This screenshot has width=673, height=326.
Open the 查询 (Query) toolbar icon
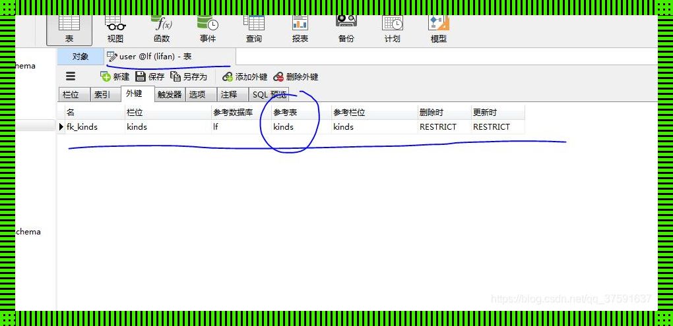(x=253, y=30)
